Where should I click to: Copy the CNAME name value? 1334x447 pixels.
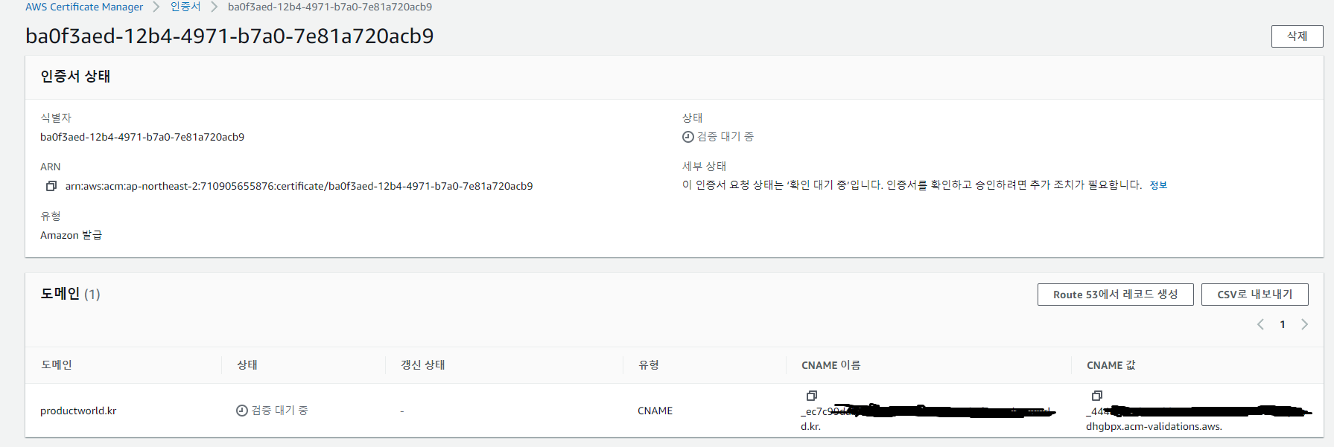tap(812, 396)
